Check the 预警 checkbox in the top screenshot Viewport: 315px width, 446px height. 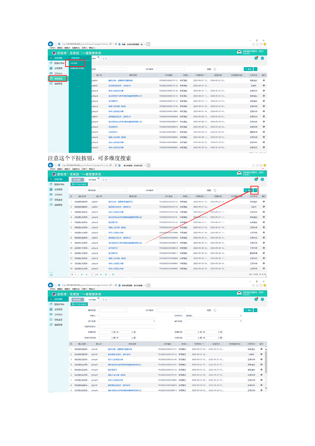point(215,69)
